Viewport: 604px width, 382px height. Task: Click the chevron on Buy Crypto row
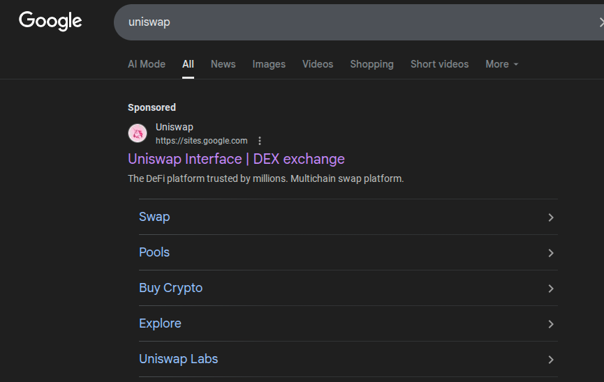[x=551, y=289]
